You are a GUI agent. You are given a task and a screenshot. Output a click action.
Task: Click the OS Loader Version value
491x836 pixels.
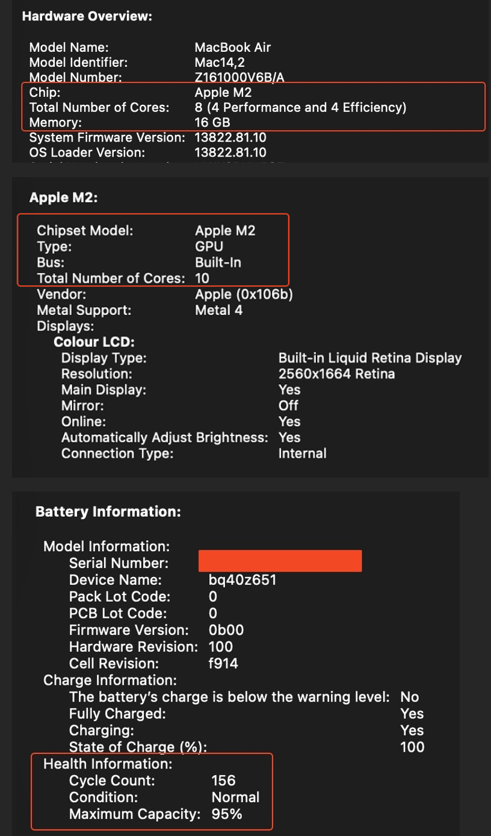230,152
